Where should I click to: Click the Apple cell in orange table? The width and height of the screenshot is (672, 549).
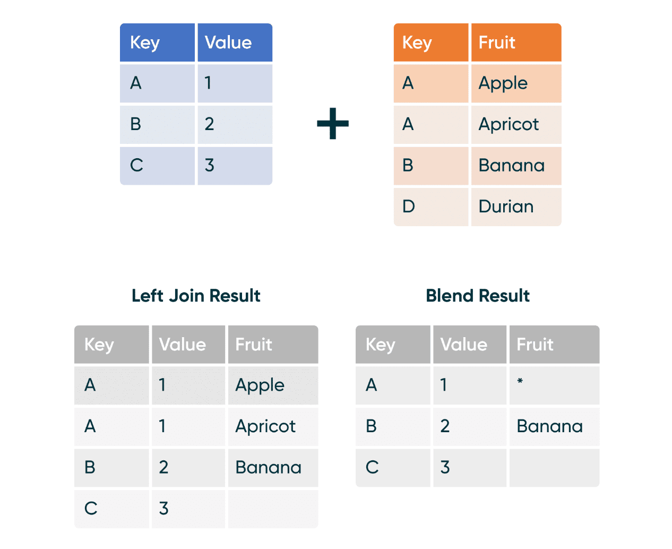click(x=516, y=83)
